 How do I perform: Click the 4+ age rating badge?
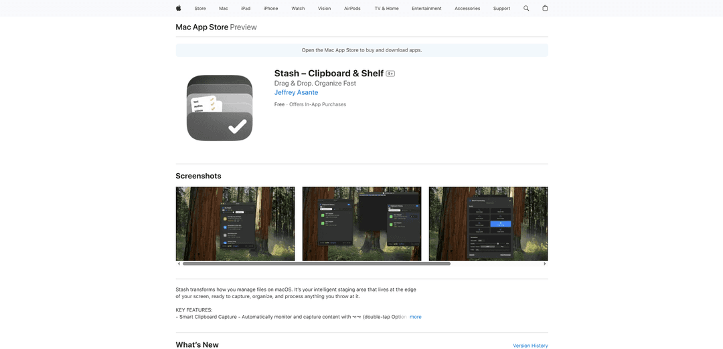click(390, 74)
